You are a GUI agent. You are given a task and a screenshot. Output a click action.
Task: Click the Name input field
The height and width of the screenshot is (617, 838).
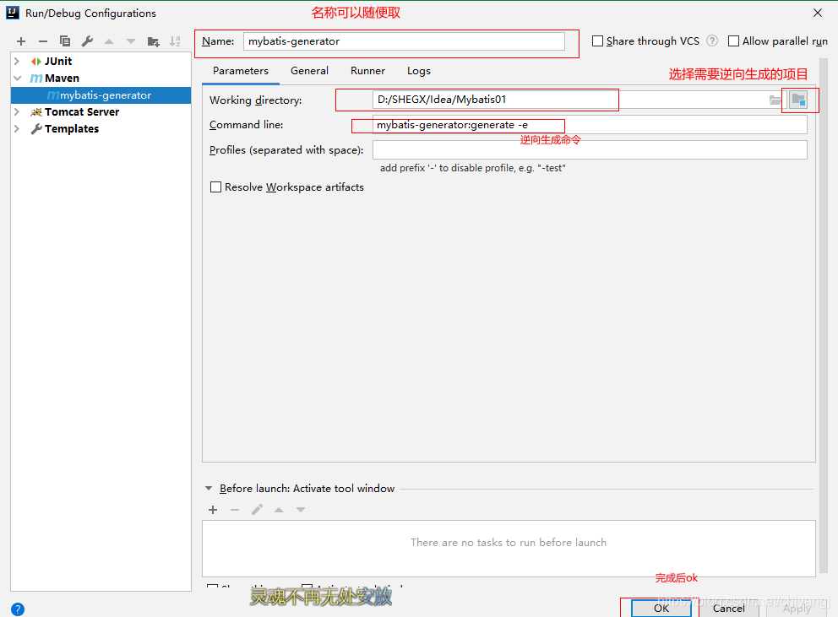click(404, 41)
